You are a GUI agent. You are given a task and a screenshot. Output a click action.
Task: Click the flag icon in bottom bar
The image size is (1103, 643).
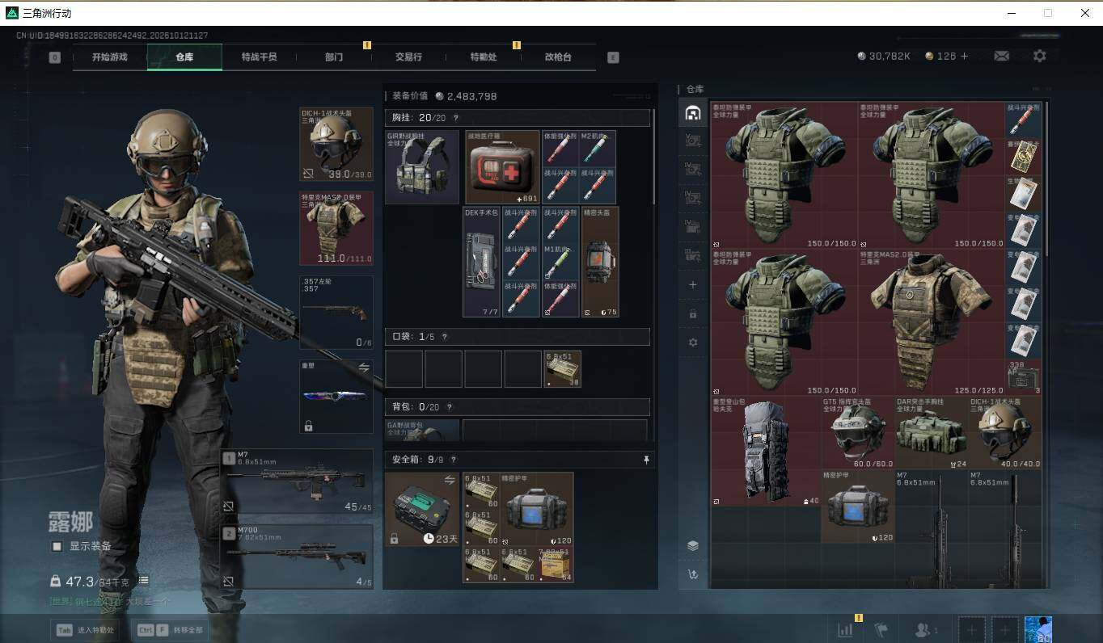click(881, 629)
